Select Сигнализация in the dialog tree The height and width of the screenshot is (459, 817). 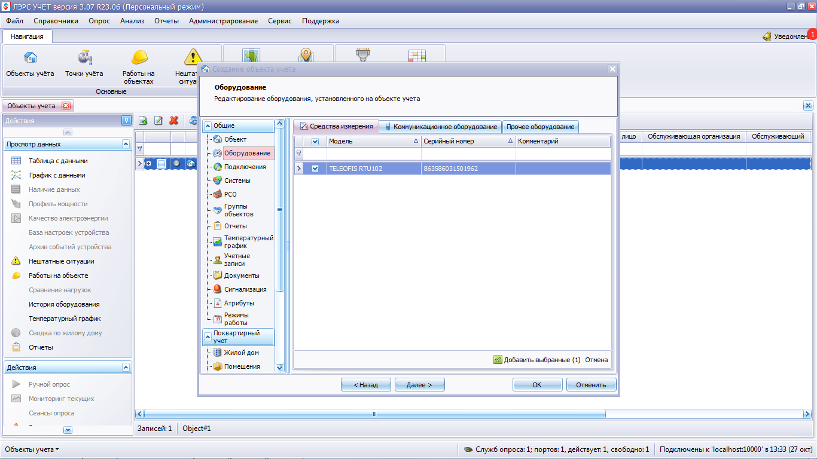coord(245,289)
